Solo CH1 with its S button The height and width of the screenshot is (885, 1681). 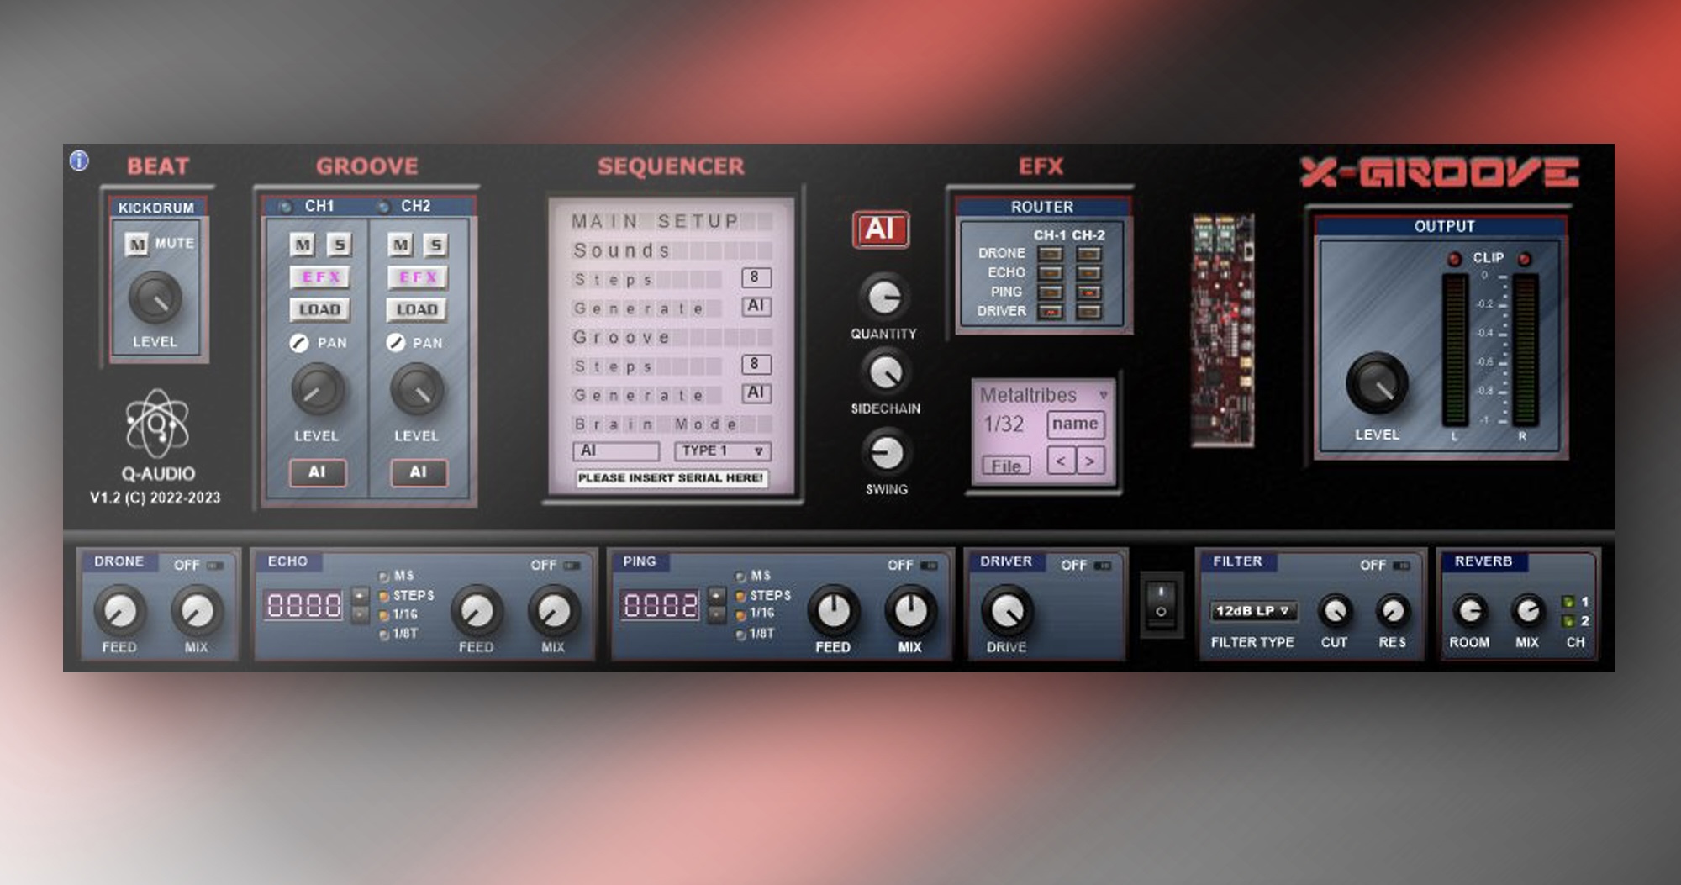(339, 245)
